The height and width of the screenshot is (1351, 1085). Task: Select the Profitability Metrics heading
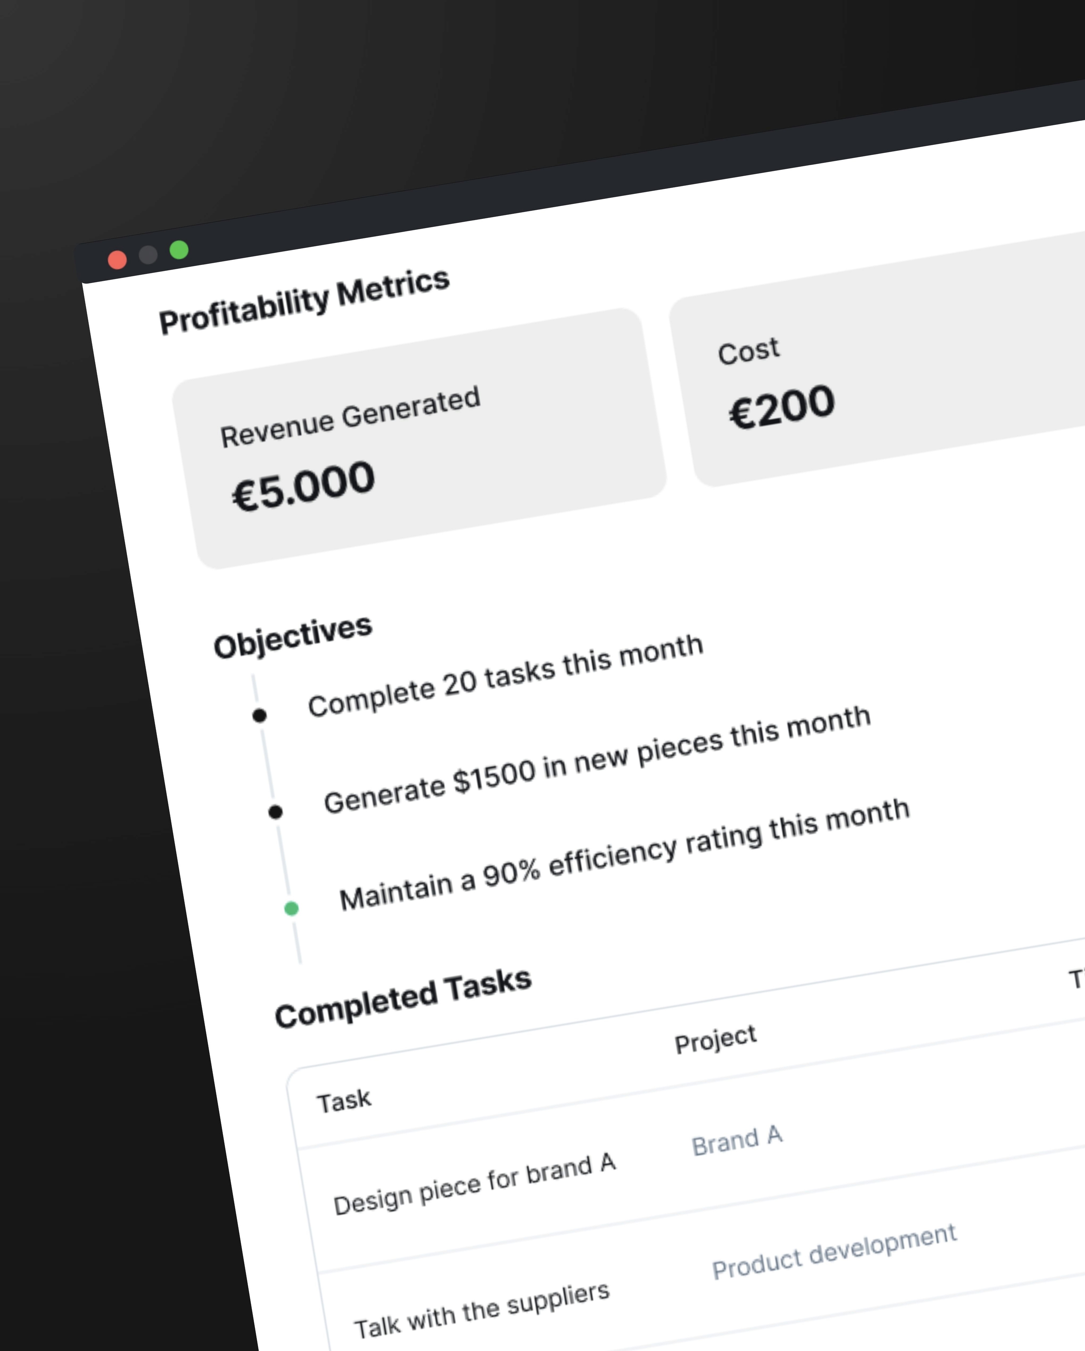coord(304,301)
